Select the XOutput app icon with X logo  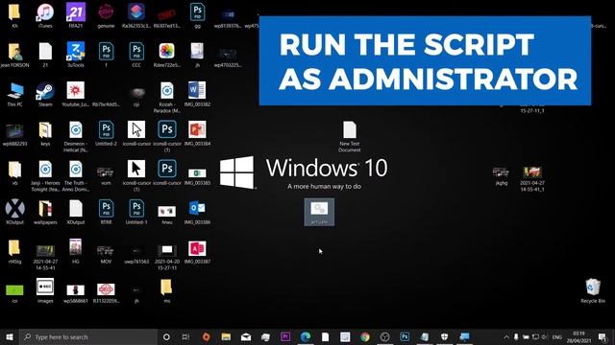15,213
